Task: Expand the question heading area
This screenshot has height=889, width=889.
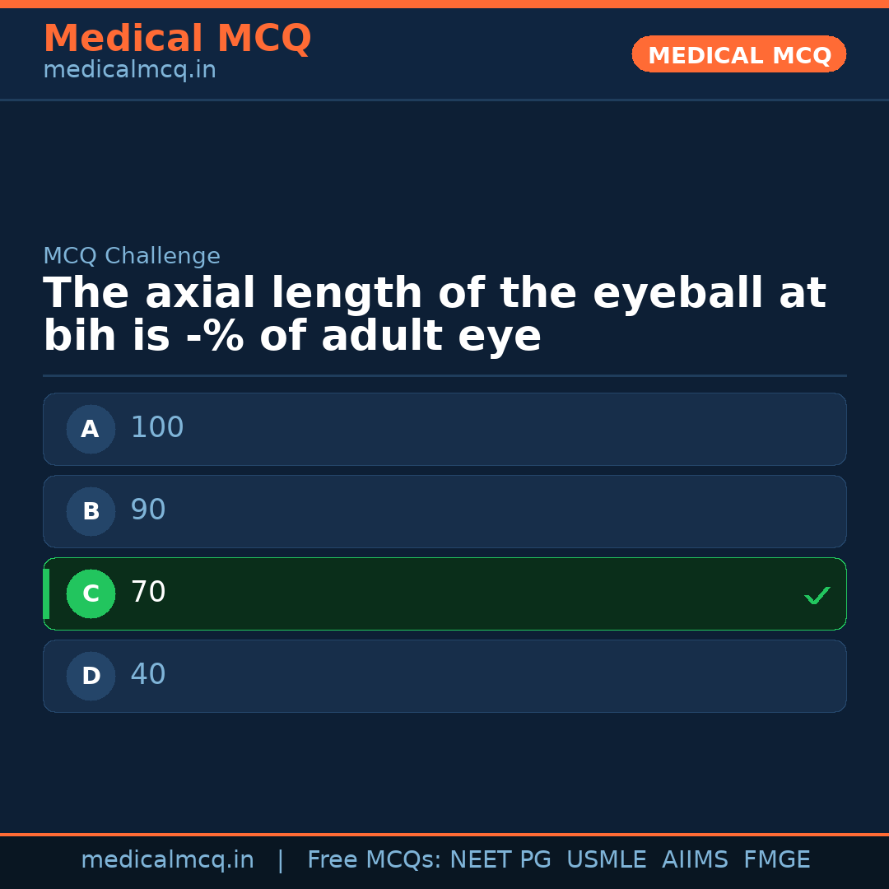Action: click(x=435, y=313)
